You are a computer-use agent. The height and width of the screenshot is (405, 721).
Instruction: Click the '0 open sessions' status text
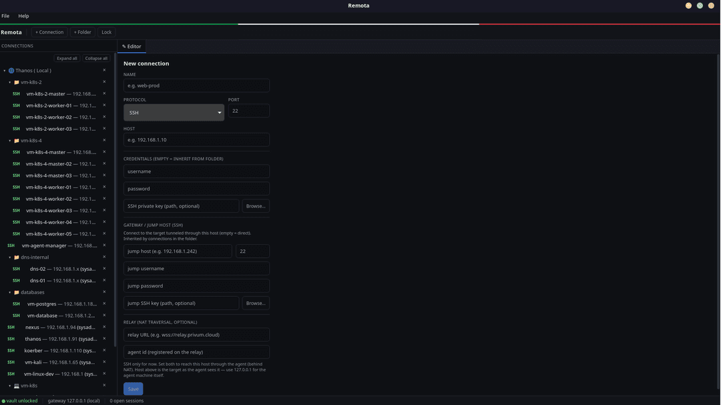pos(126,401)
